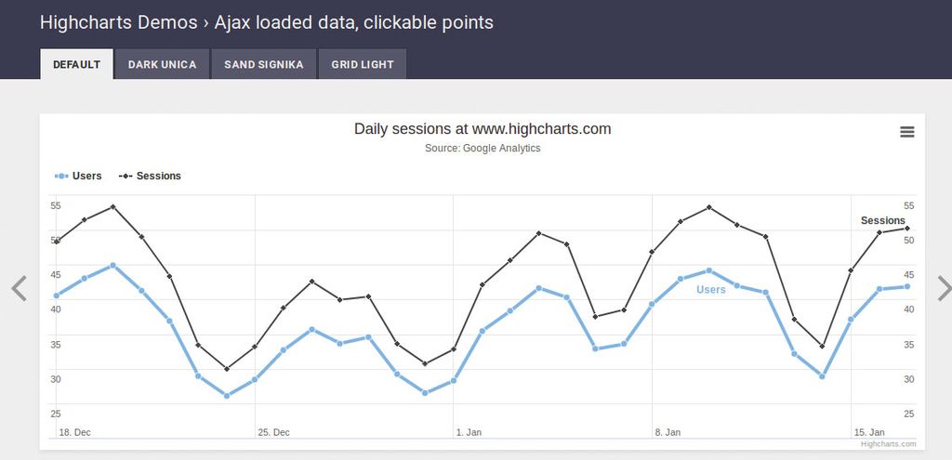Go to previous demo with left arrow
The image size is (952, 460).
[x=19, y=289]
